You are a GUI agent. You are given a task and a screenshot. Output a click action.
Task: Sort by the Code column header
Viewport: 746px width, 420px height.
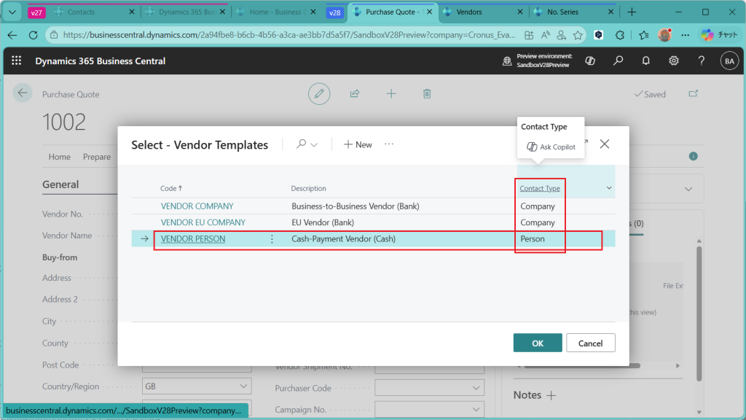coord(171,189)
